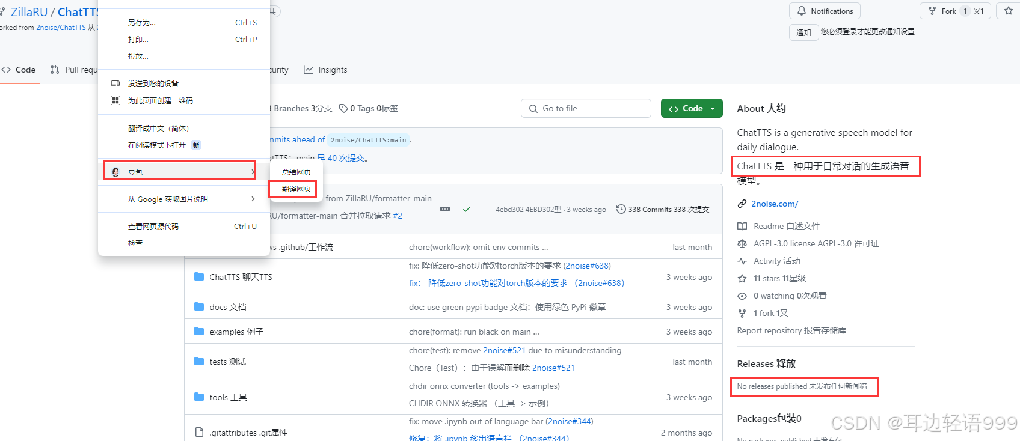Image resolution: width=1020 pixels, height=441 pixels.
Task: Expand the Google image description submenu arrow
Action: tap(253, 199)
